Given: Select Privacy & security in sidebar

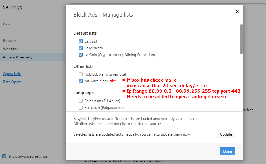Looking at the screenshot, I should point(32,57).
